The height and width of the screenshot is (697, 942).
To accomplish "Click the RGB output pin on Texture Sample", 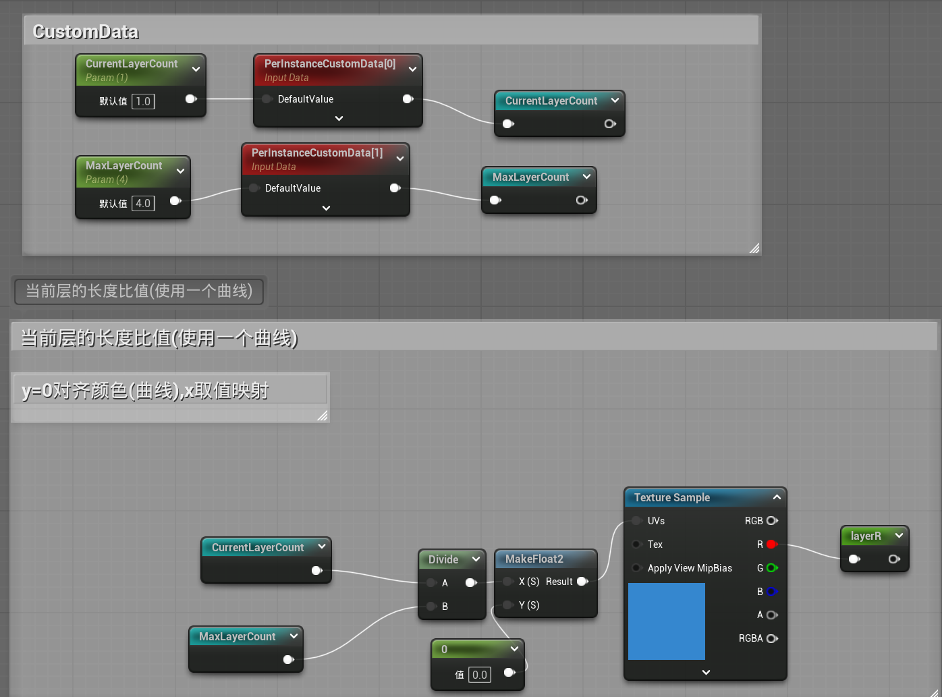I will 772,521.
